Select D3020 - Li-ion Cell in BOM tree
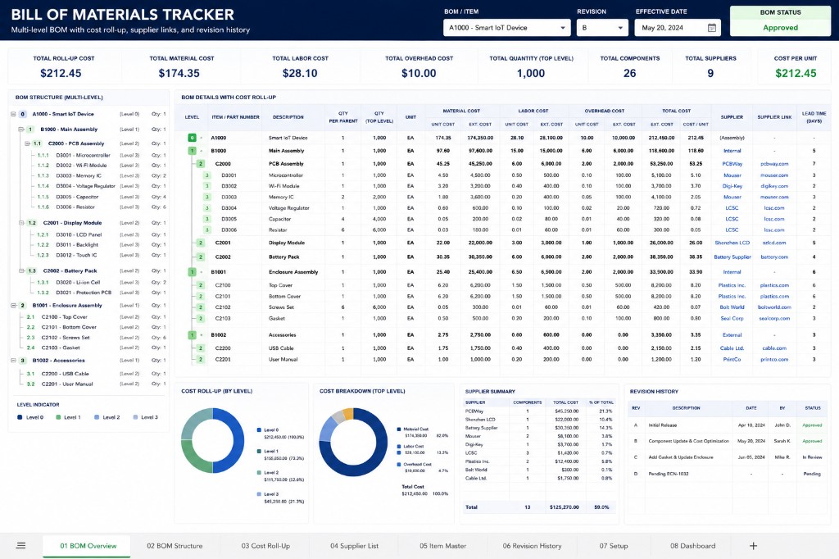The height and width of the screenshot is (559, 839). click(78, 282)
